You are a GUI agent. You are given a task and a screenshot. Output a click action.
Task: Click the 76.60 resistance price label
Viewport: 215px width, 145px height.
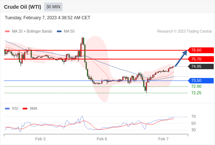[201, 50]
